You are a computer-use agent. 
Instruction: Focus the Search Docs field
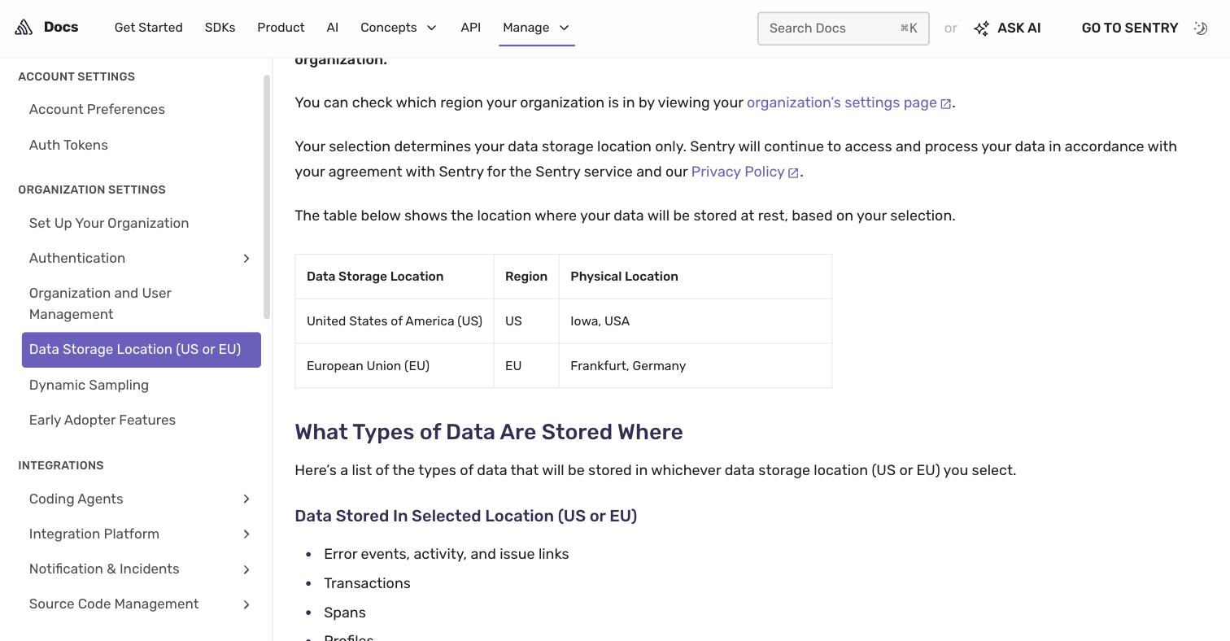[844, 28]
